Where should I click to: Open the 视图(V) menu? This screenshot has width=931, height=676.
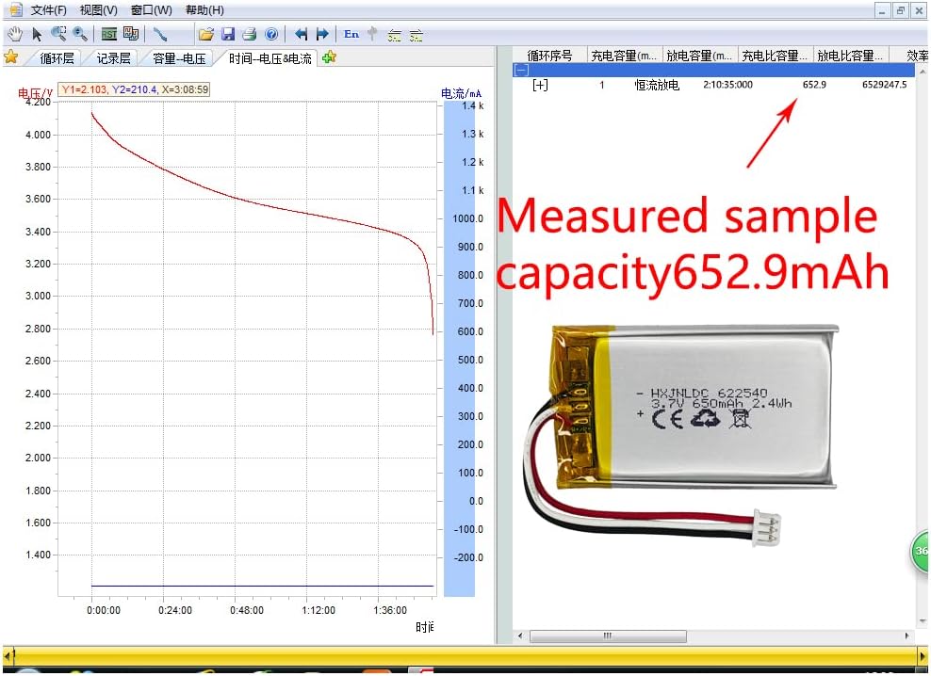click(x=99, y=10)
